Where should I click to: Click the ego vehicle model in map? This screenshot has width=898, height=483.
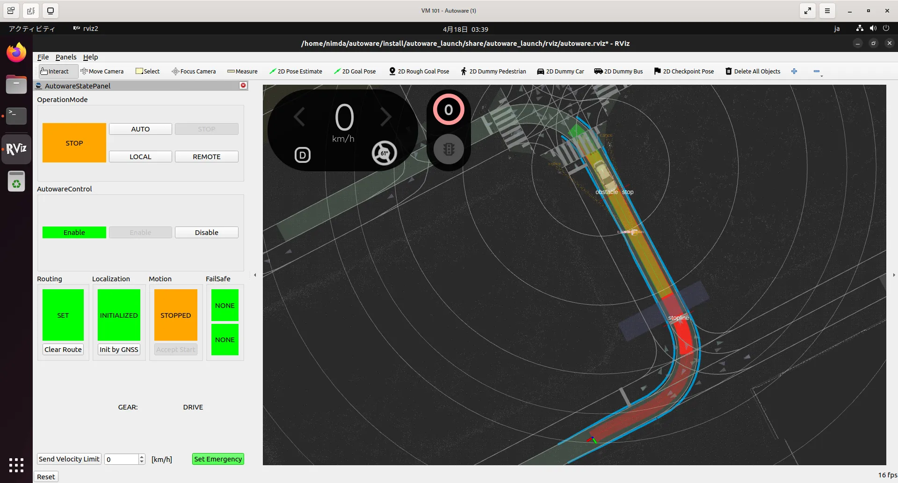click(x=605, y=175)
